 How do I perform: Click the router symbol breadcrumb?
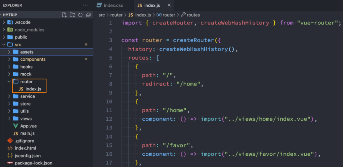[169, 15]
